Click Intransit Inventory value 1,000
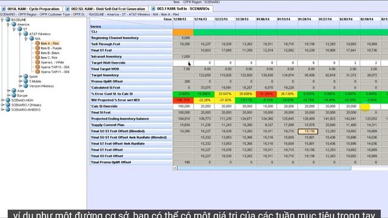Image resolution: width=388 pixels, height=218 pixels. 183,56
